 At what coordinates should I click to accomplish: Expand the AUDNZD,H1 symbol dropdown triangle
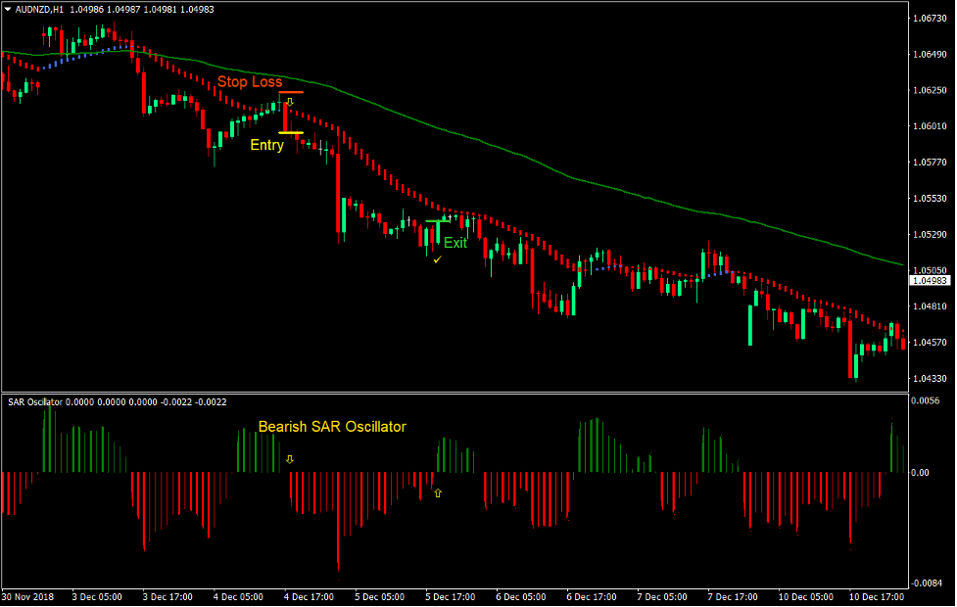point(8,7)
